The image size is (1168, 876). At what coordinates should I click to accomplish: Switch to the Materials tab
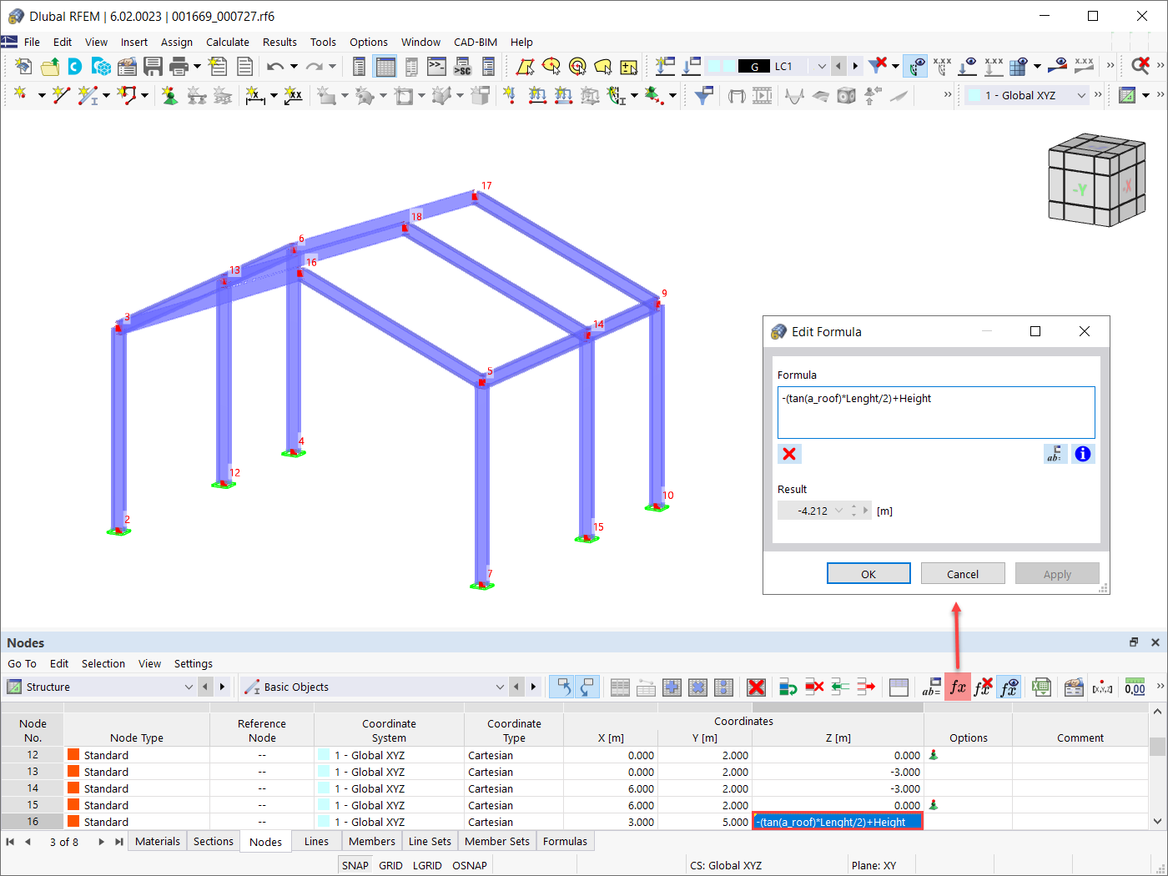pos(158,841)
